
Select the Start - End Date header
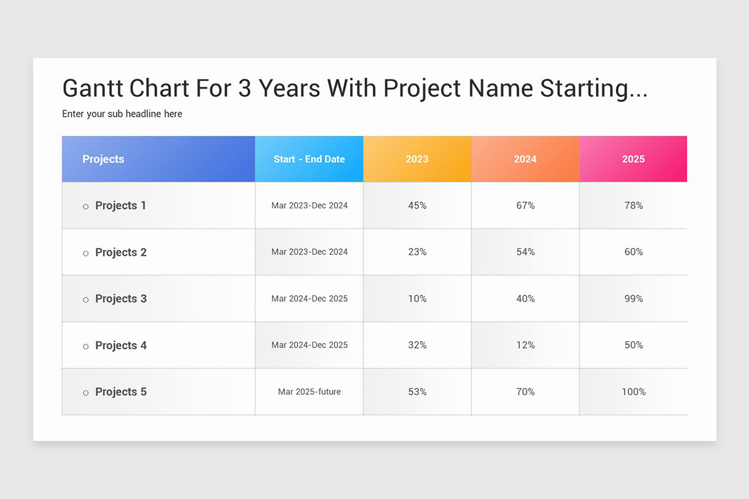point(309,159)
